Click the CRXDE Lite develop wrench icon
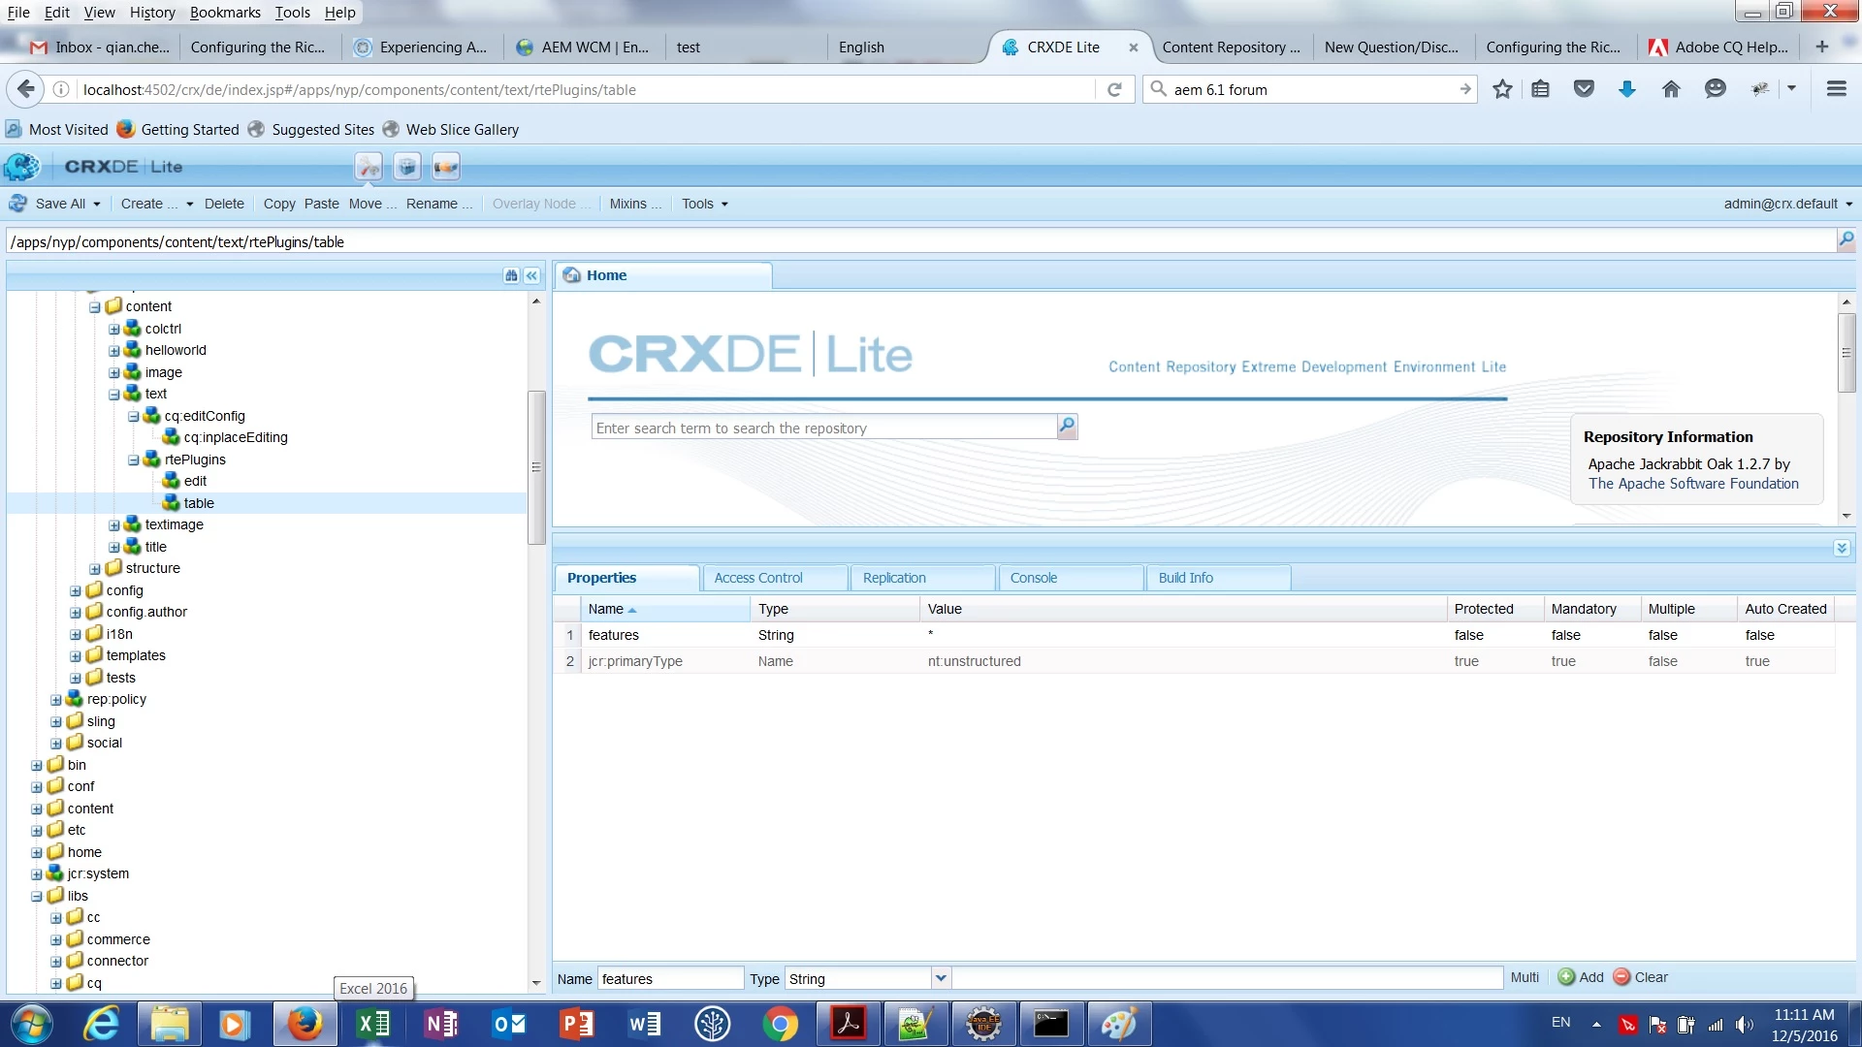This screenshot has height=1047, width=1862. click(369, 167)
